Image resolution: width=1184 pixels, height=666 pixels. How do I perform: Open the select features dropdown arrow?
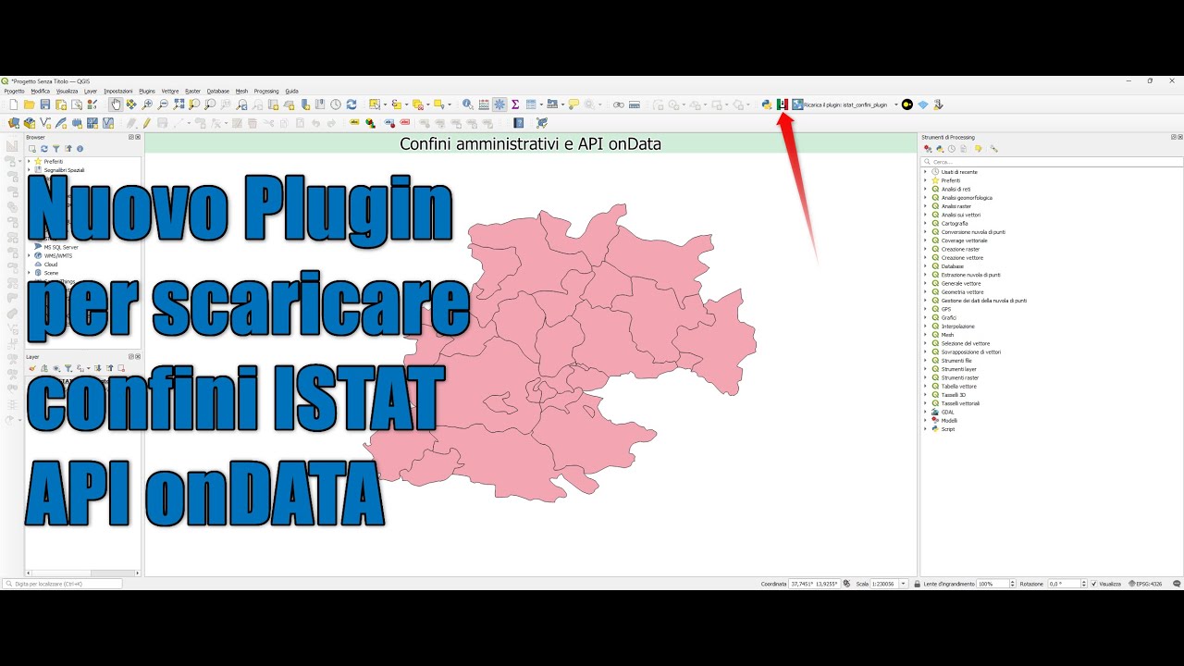click(x=384, y=105)
